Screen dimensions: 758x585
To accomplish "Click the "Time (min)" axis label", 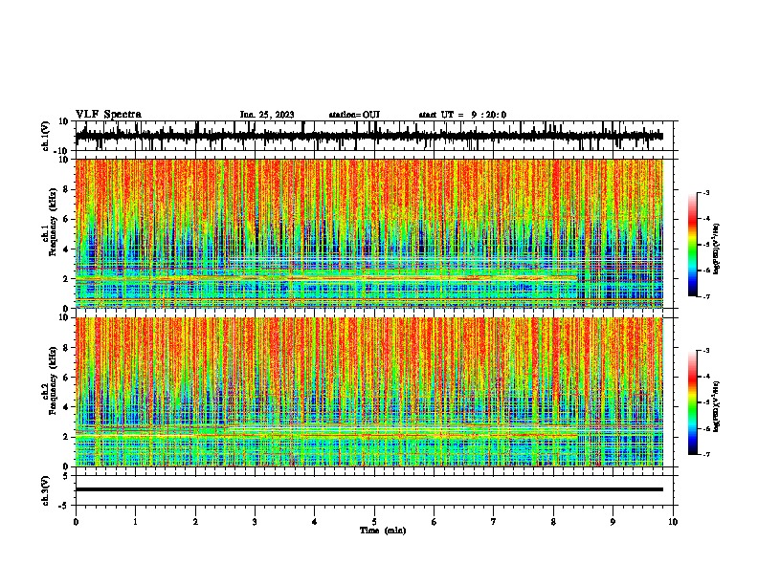I will pyautogui.click(x=383, y=531).
